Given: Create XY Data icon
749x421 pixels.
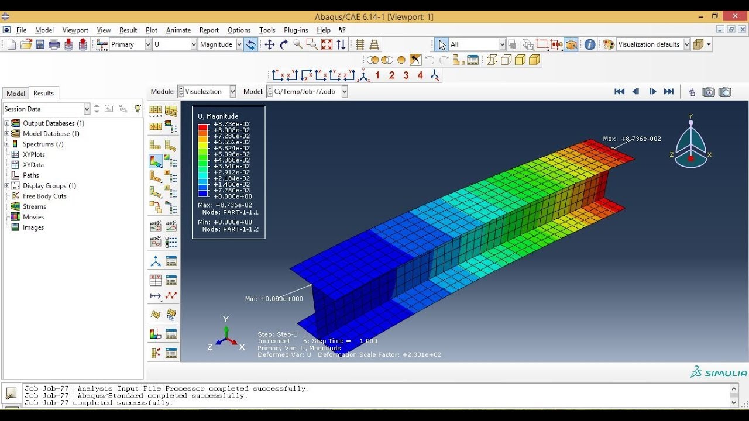Looking at the screenshot, I should 156,280.
